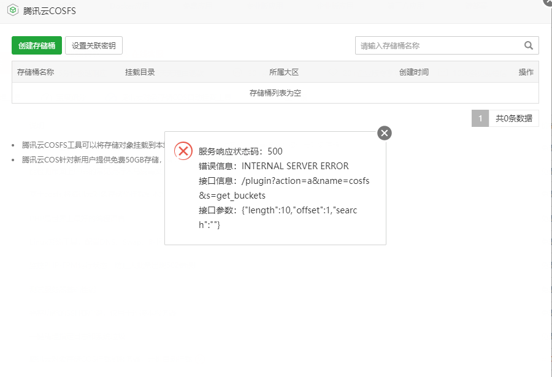
Task: Click the 共0条数据 total count
Action: [514, 118]
